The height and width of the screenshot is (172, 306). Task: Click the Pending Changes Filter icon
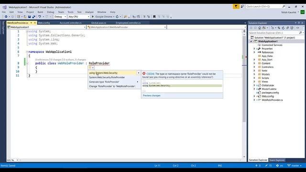pos(273,28)
